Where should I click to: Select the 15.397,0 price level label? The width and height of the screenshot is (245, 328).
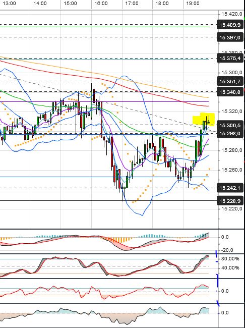[230, 38]
